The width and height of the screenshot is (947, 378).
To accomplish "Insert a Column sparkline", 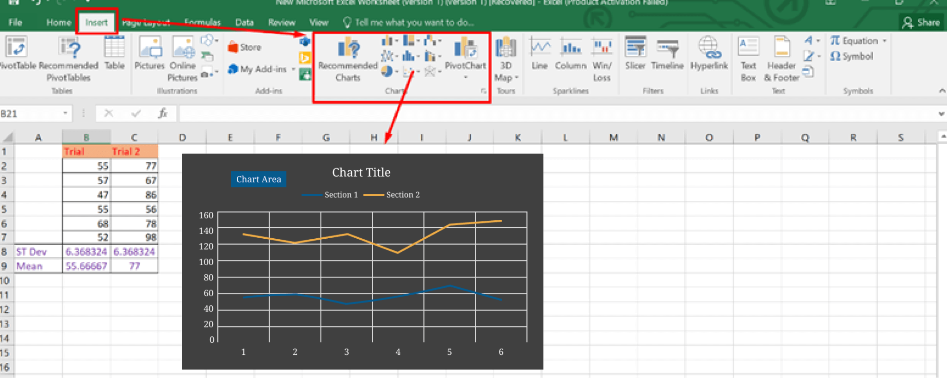I will [571, 53].
